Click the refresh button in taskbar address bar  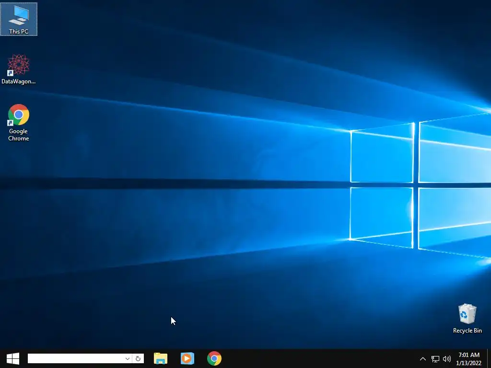138,358
